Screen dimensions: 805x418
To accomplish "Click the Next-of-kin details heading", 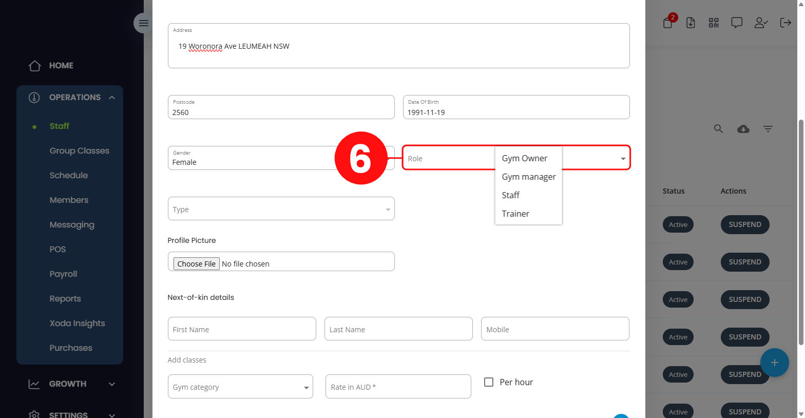I will click(x=201, y=297).
